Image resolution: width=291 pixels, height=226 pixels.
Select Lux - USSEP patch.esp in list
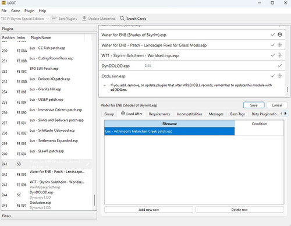(x=47, y=102)
